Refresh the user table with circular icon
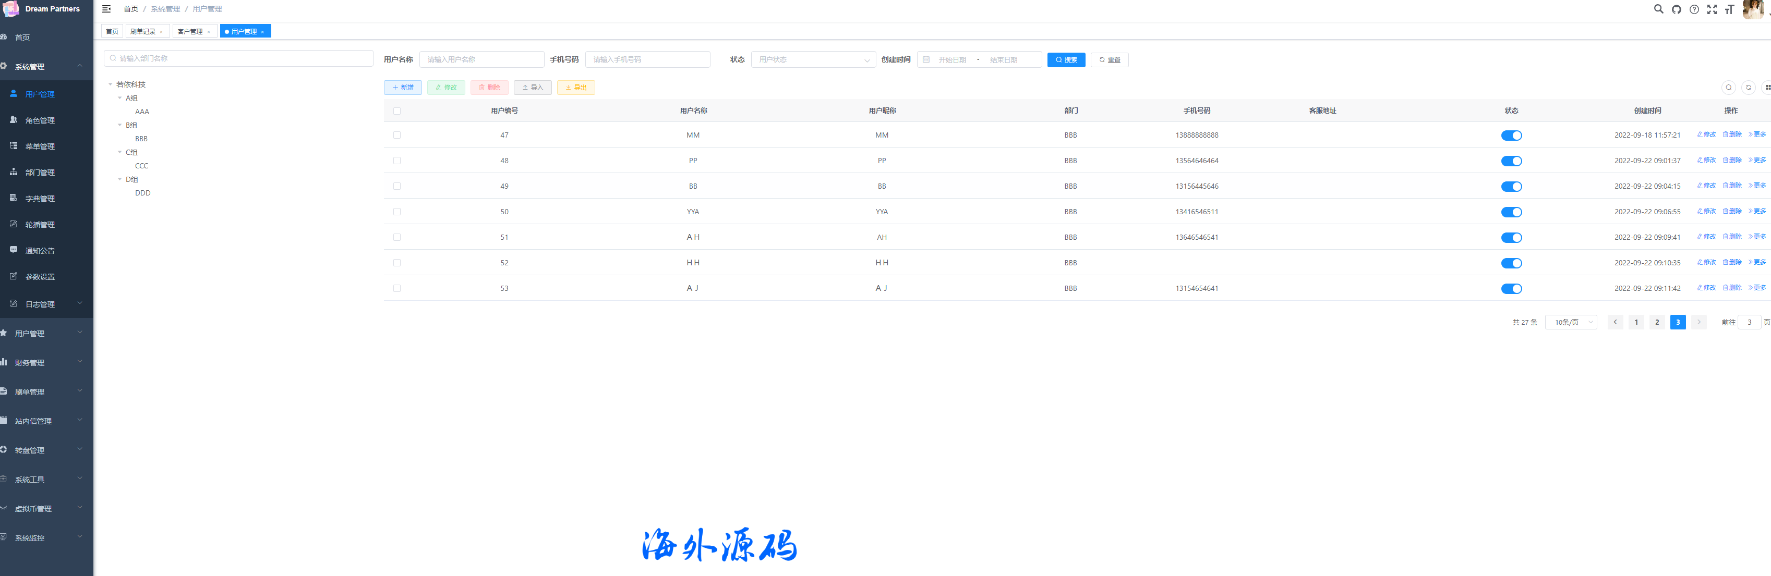This screenshot has height=576, width=1771. pos(1749,87)
